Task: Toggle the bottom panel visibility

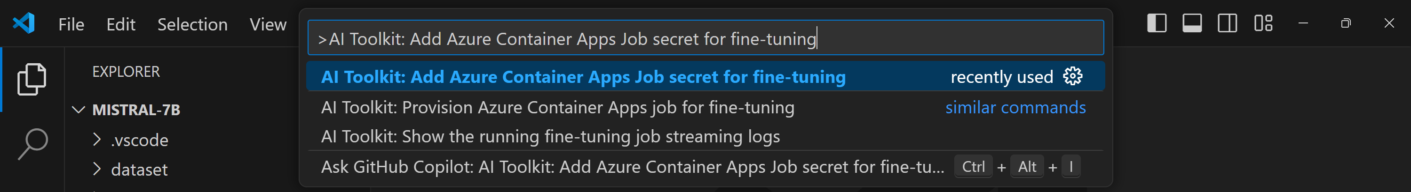Action: tap(1192, 23)
